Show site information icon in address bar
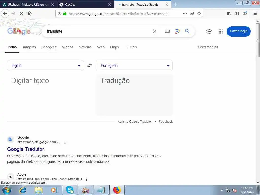The image size is (260, 195). [x=59, y=14]
